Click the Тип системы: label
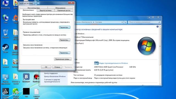176x99 pixels. tap(79, 75)
